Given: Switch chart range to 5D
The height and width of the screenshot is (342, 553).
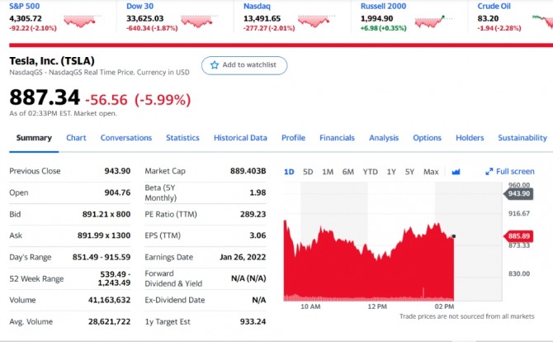Looking at the screenshot, I should (x=308, y=172).
